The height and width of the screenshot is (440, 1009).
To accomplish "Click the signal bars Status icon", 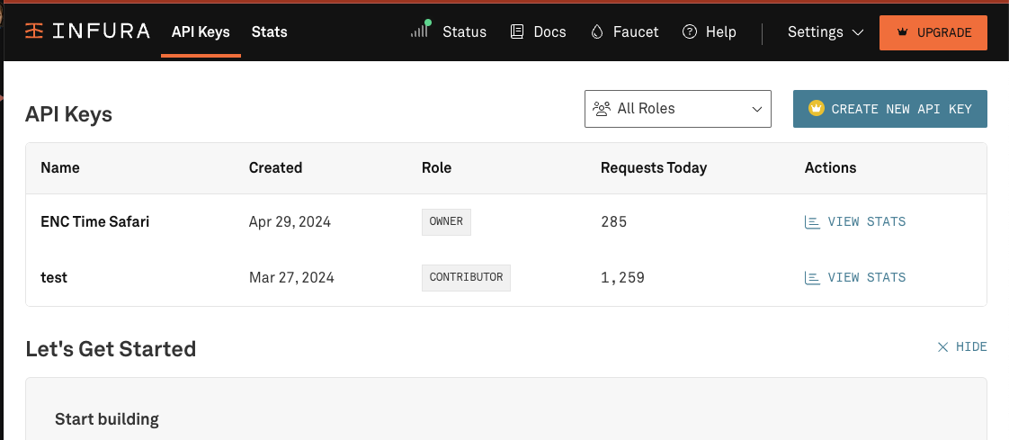I will coord(420,31).
